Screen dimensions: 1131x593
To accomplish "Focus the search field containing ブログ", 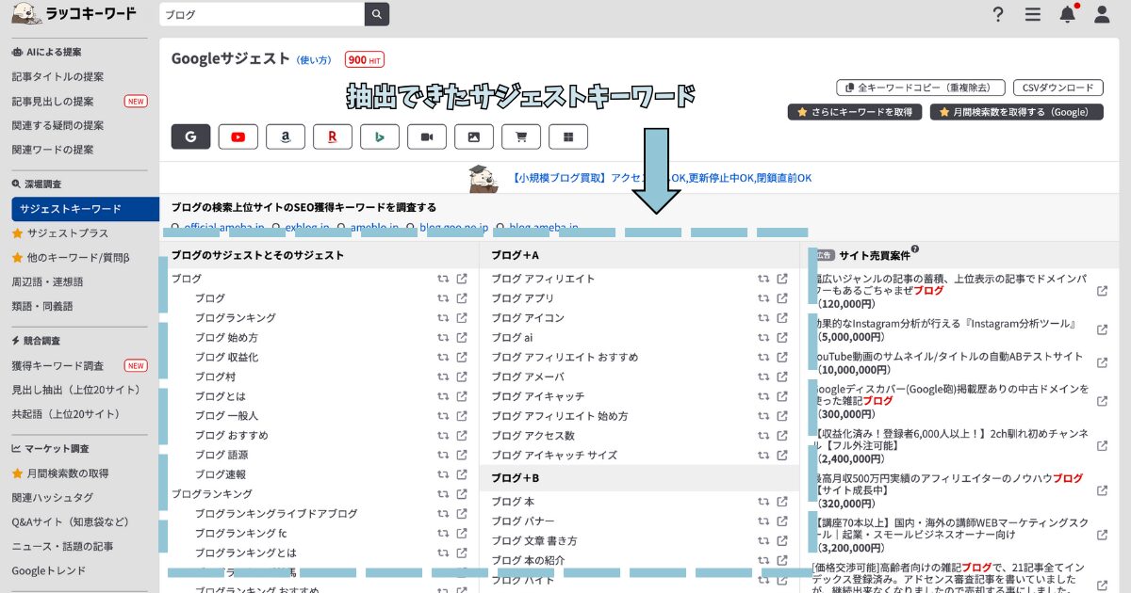I will point(262,14).
